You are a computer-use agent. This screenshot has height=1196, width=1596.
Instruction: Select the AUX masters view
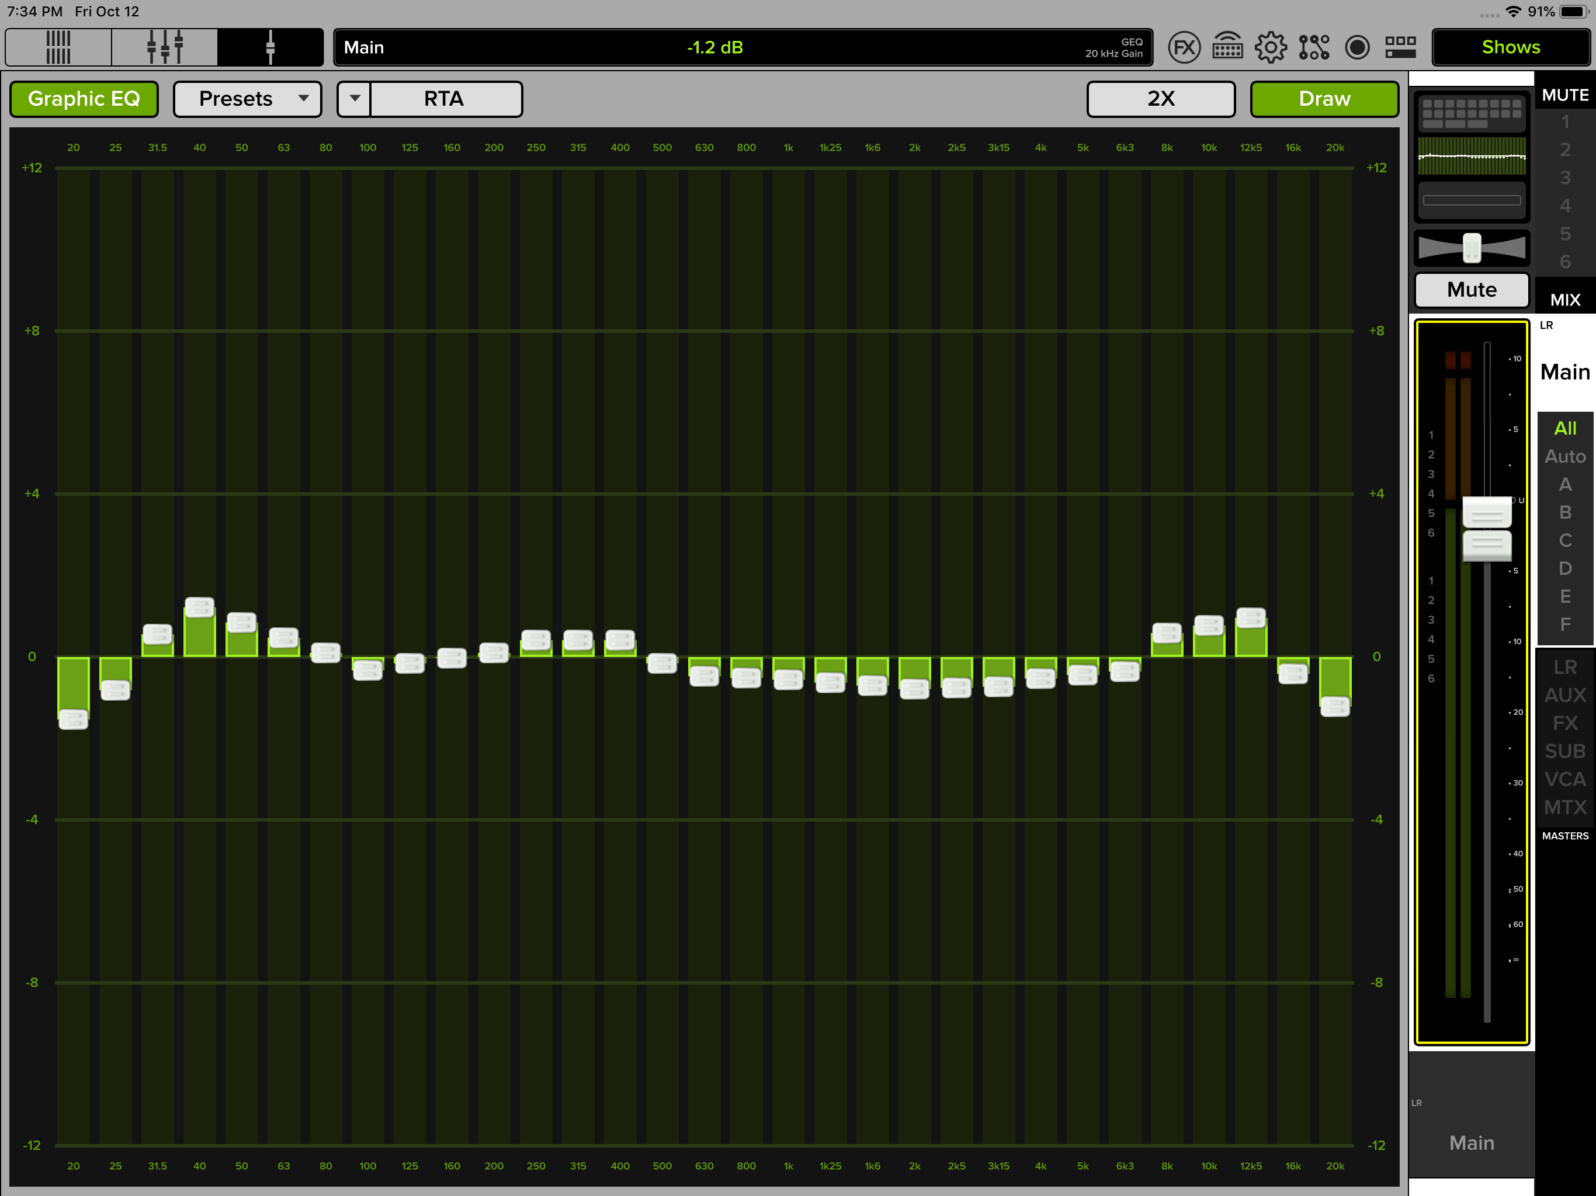[1564, 696]
